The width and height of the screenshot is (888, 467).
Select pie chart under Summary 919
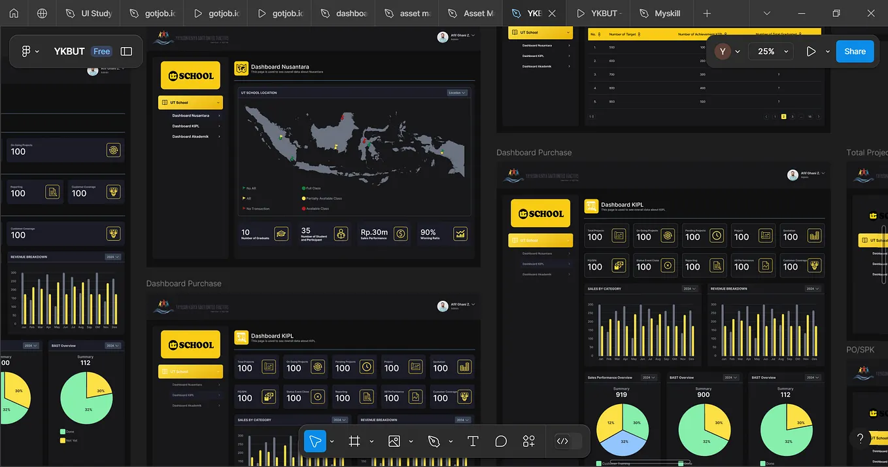click(621, 428)
